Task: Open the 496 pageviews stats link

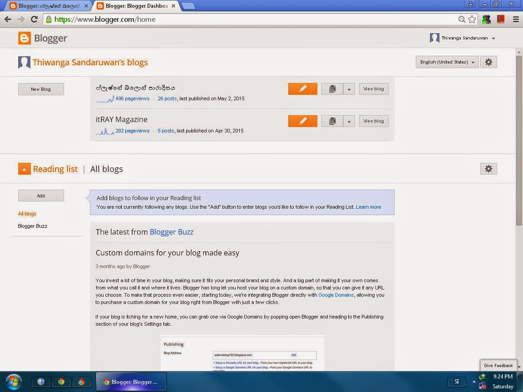Action: coord(132,98)
